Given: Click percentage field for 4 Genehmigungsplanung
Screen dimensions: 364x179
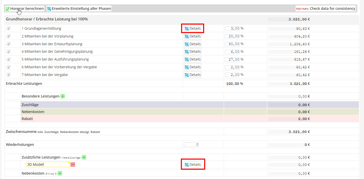Looking at the screenshot, I should [x=232, y=51].
